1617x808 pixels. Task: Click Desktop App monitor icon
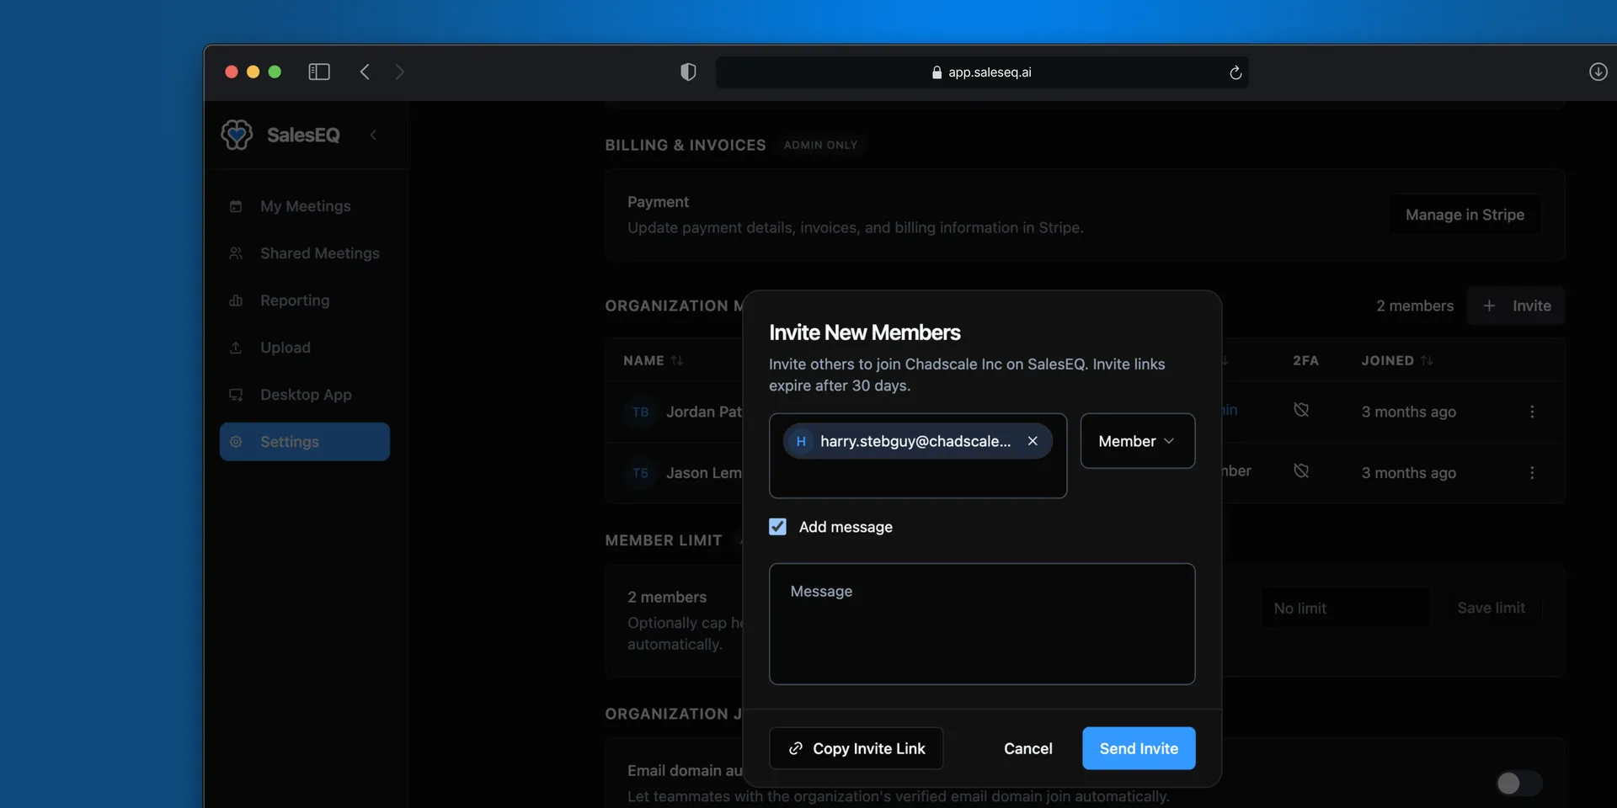pos(236,395)
